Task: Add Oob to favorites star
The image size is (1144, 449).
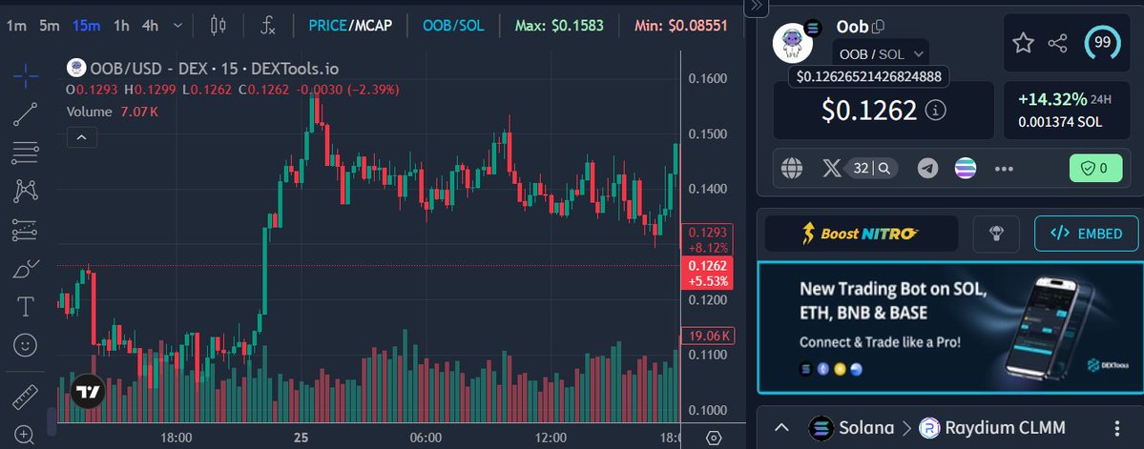Action: [1023, 43]
